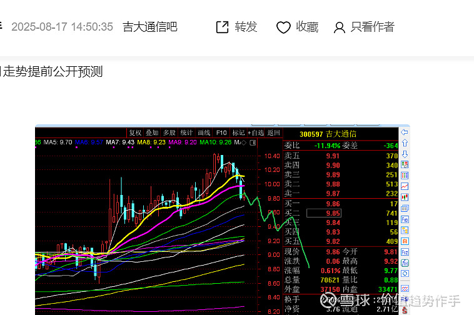The height and width of the screenshot is (315, 474).
Task: Click the 标记 mark toolbar button
Action: pos(238,133)
